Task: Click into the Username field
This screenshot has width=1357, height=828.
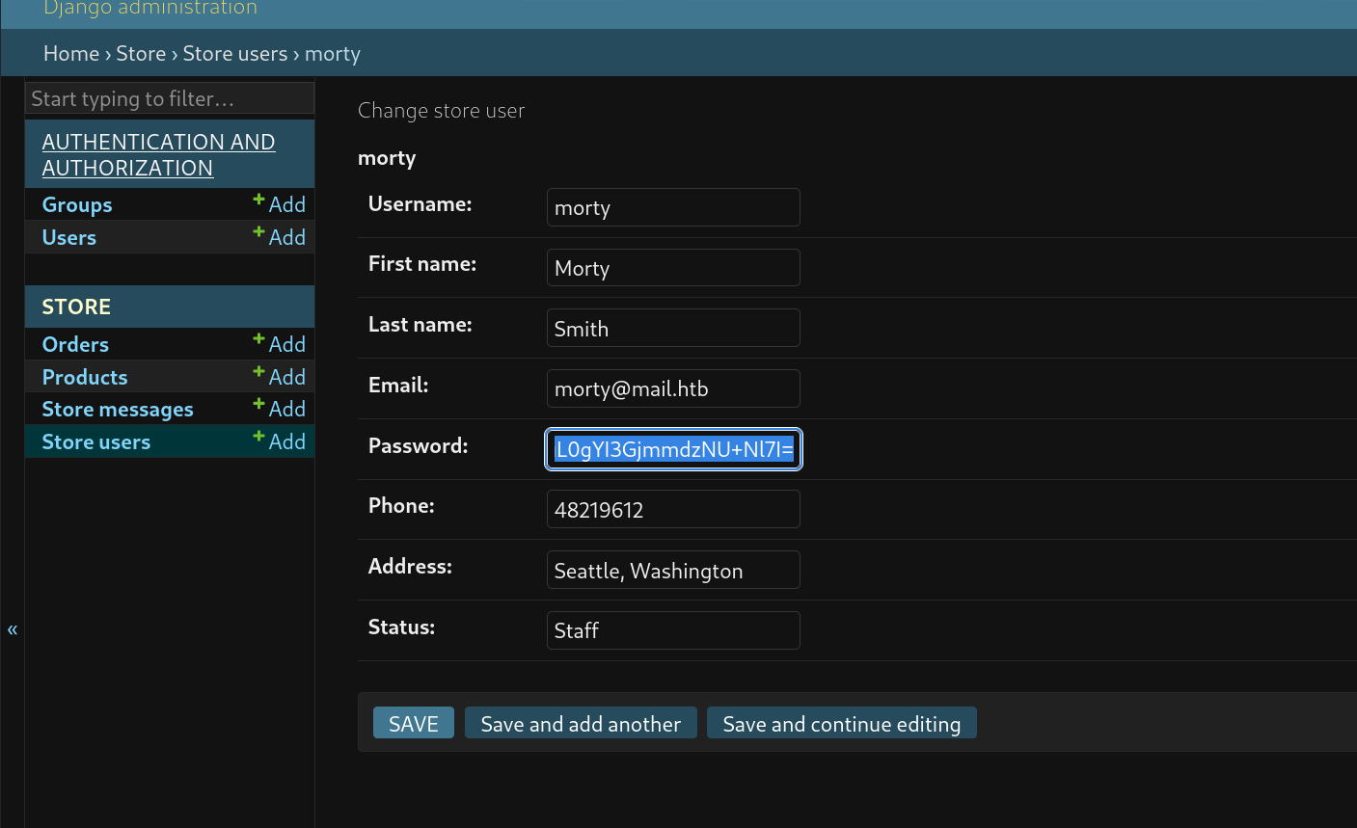Action: tap(673, 207)
